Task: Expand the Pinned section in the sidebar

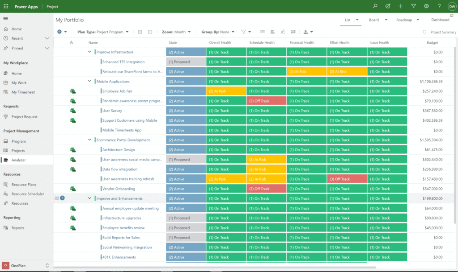Action: click(47, 48)
